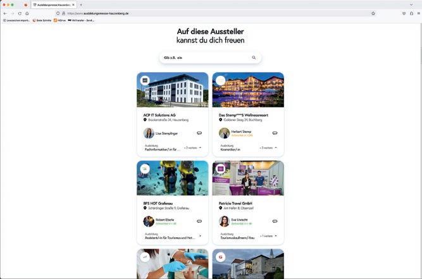Viewport: 422px width, 279px height.
Task: Open the browser home page icon
Action: pyautogui.click(x=27, y=13)
